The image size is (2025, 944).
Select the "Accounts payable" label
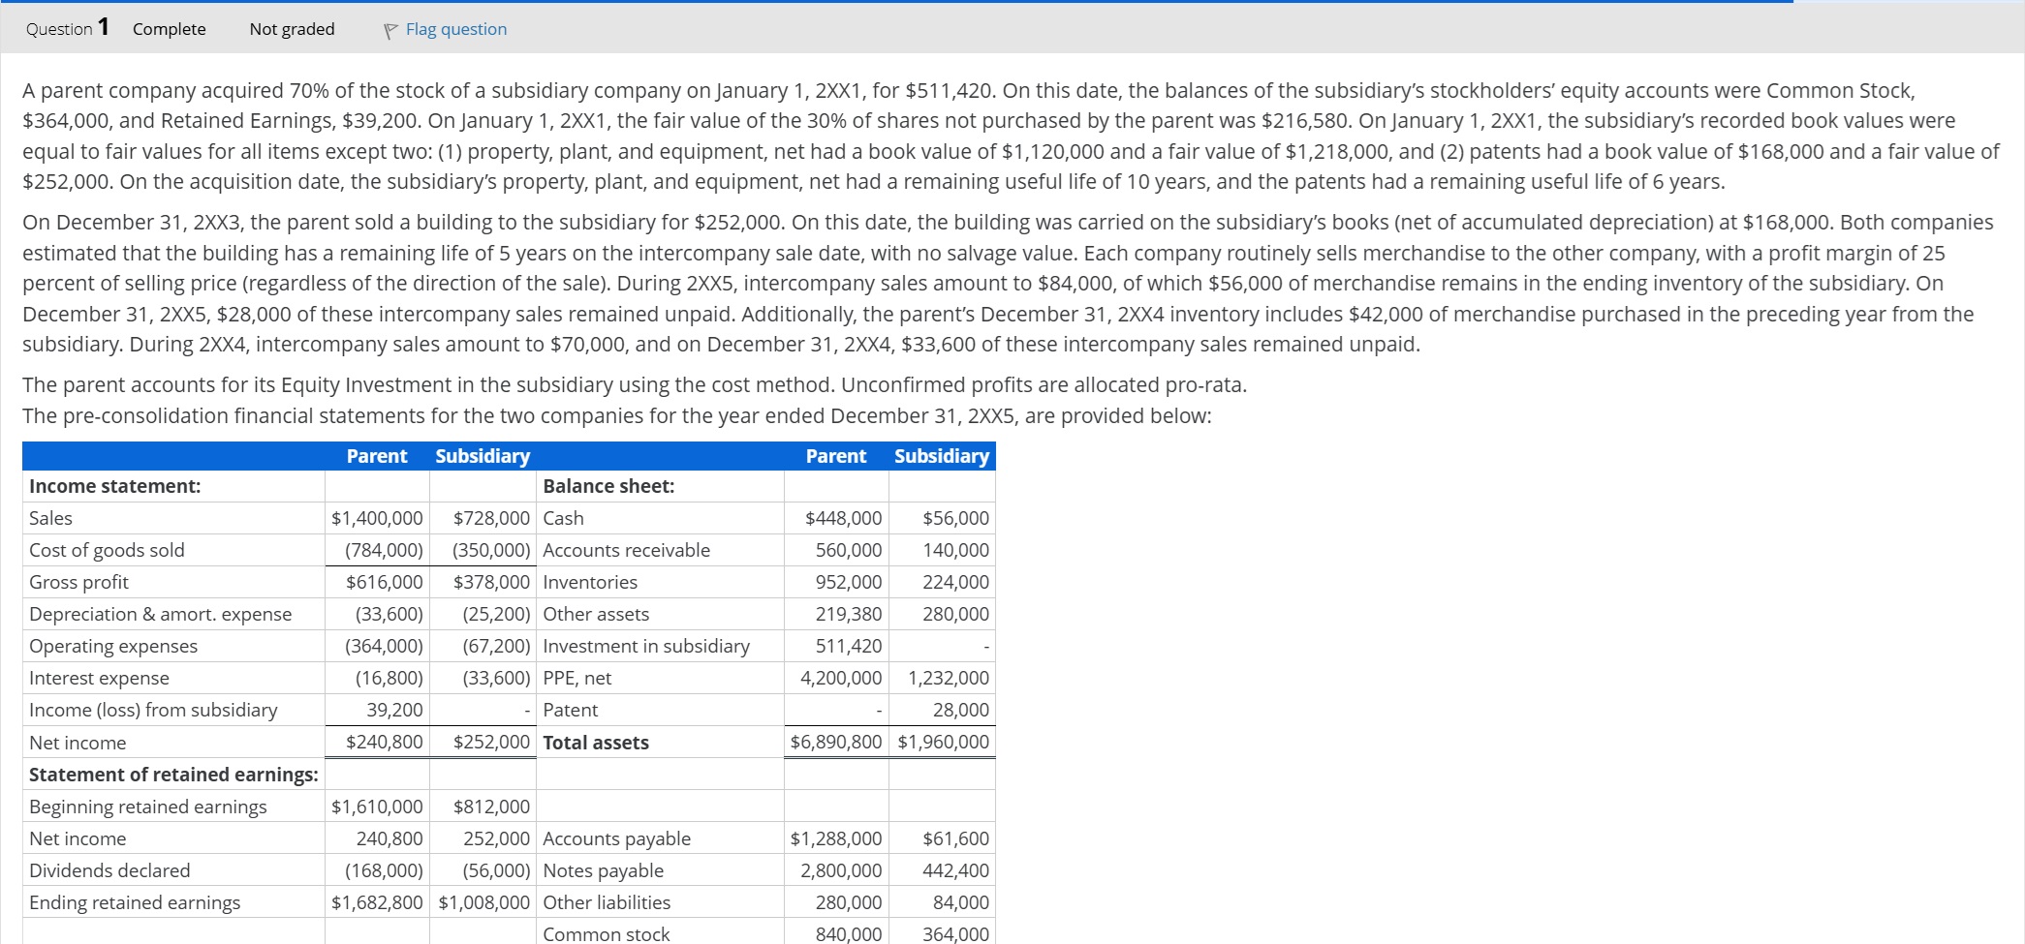point(617,838)
